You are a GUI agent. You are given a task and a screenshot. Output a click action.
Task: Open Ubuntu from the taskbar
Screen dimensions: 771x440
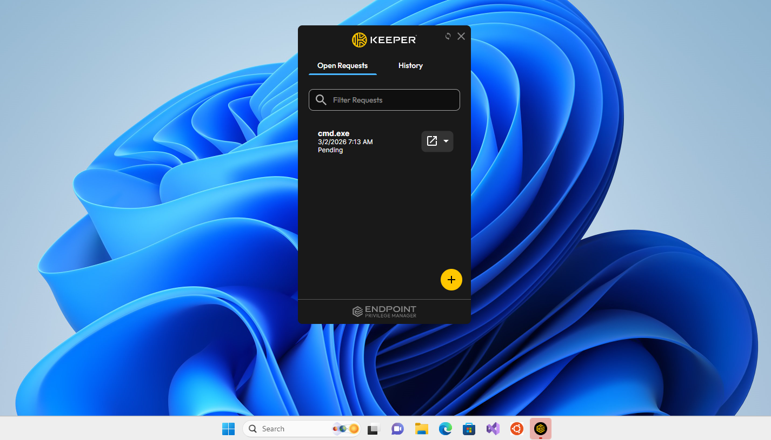[516, 429]
